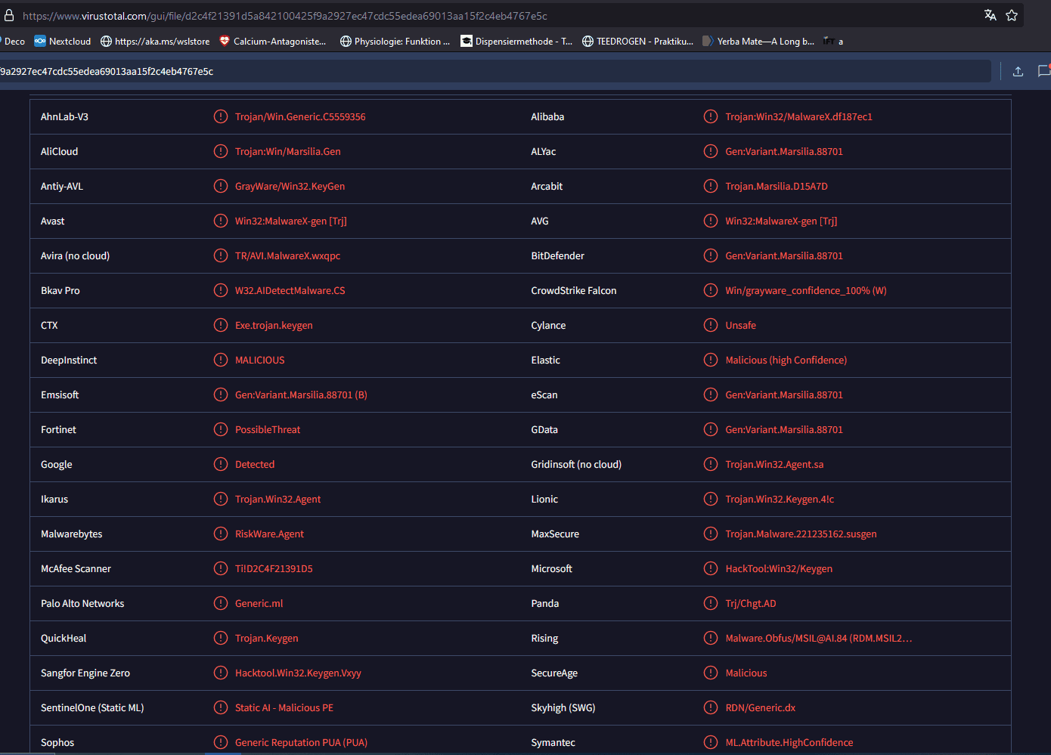Click the alert icon beside PossibleThreat

click(221, 429)
